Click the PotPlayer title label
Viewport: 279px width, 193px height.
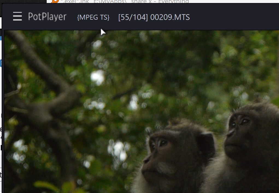pyautogui.click(x=47, y=17)
